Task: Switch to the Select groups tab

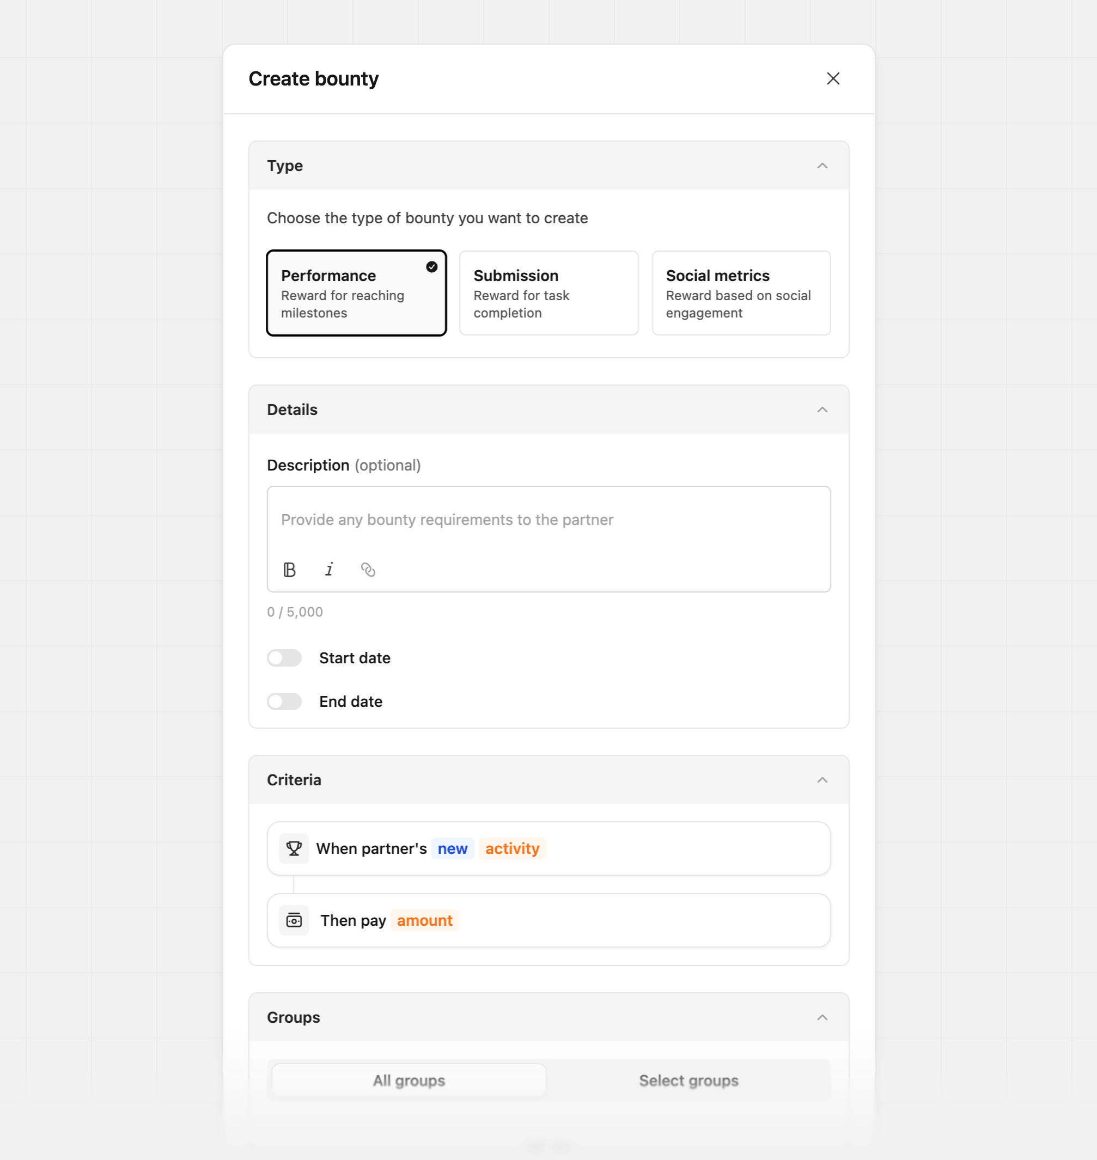Action: tap(689, 1080)
